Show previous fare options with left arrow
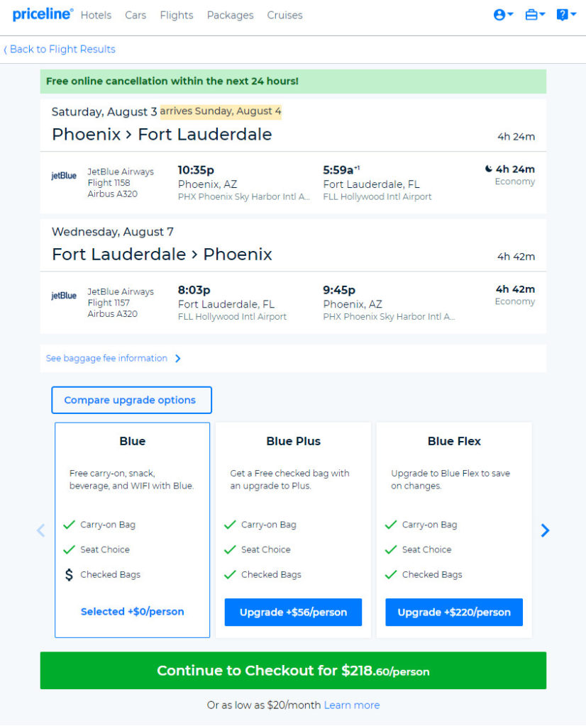 (40, 530)
